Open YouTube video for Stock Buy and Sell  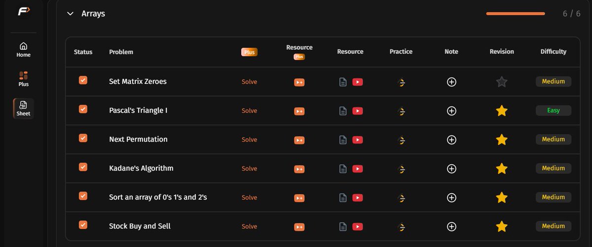point(358,226)
